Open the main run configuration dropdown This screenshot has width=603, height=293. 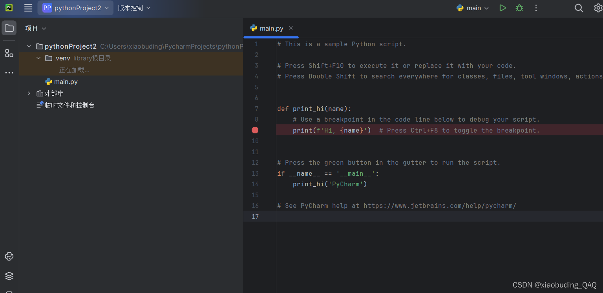click(x=473, y=8)
